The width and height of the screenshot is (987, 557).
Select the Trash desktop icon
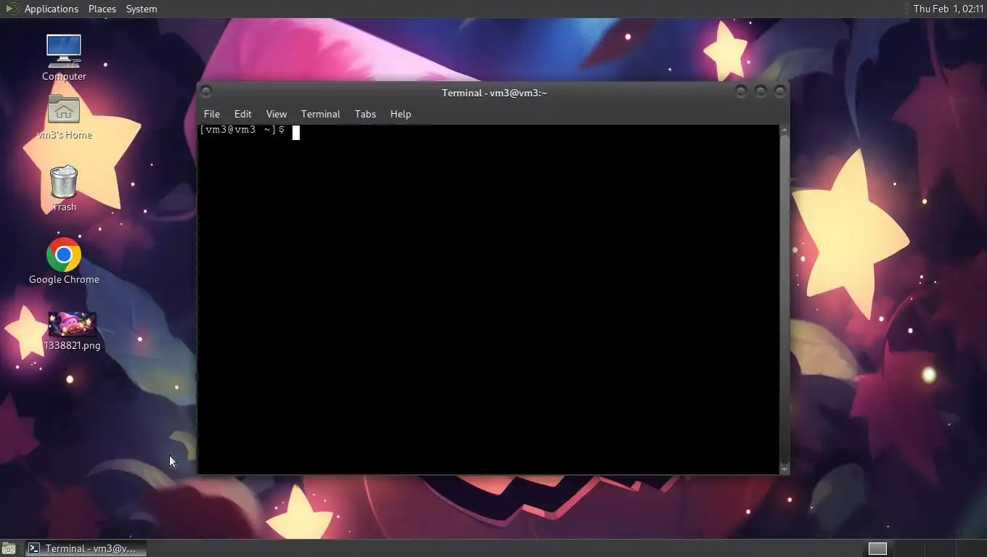(x=64, y=189)
